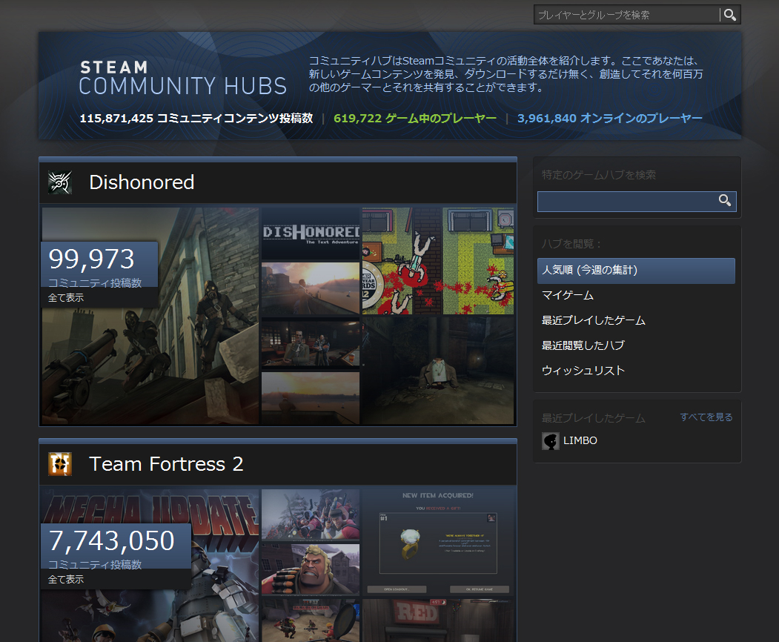Click the 99,973 community posts count

(91, 259)
